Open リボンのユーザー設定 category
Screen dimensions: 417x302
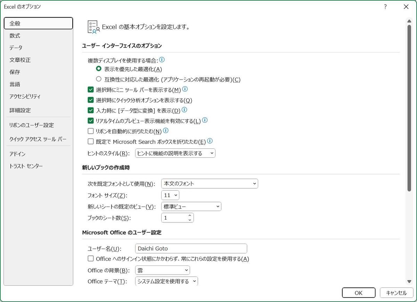pyautogui.click(x=38, y=125)
